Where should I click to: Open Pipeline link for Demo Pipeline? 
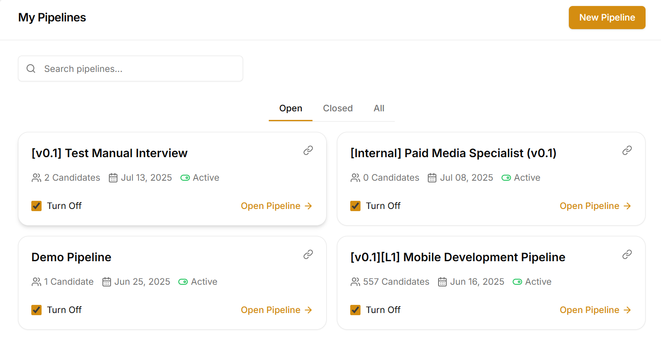tap(276, 310)
